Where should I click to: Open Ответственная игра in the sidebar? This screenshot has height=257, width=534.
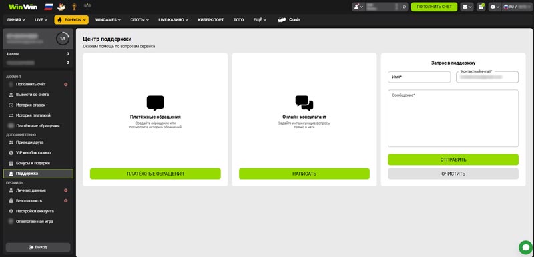[37, 222]
